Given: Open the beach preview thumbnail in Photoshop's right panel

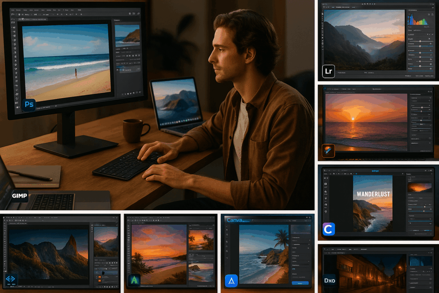Looking at the screenshot, I should click(x=127, y=36).
